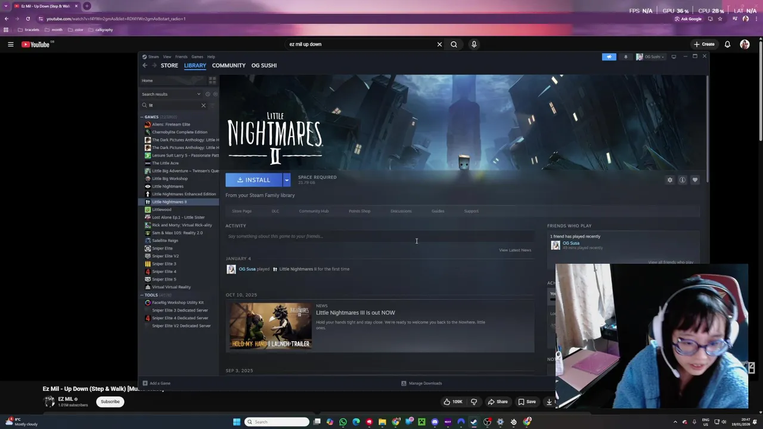Run the YouTube search with magnifier button
The image size is (763, 429).
[454, 44]
